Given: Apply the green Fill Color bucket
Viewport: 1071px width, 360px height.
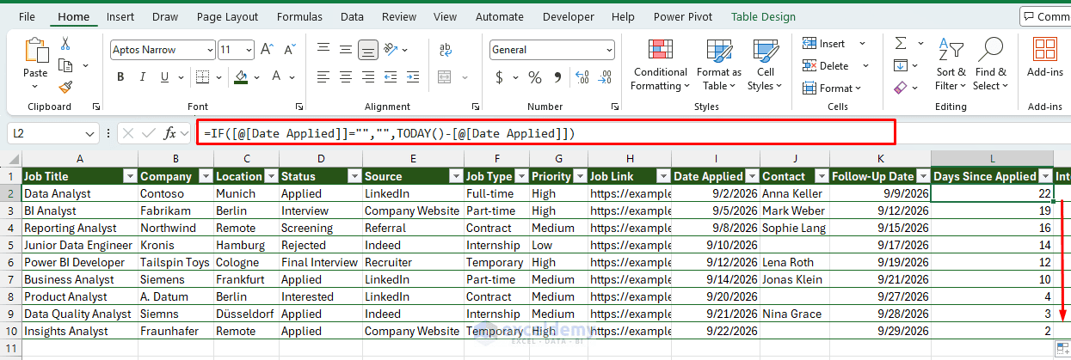Looking at the screenshot, I should pyautogui.click(x=242, y=77).
